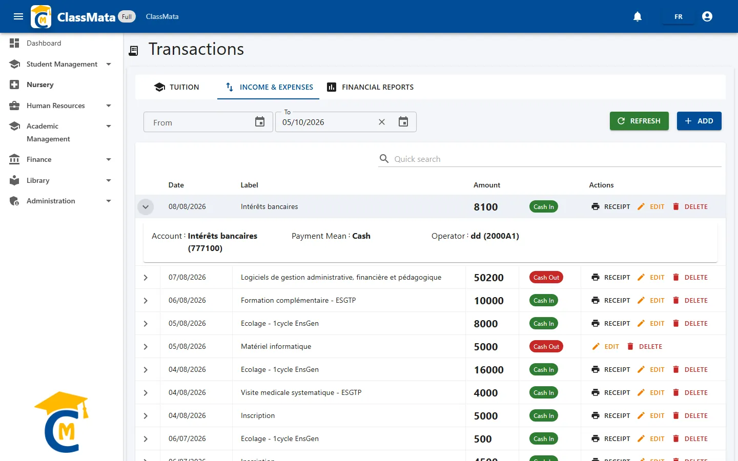Expand the Formation complémentaire - ESGTP row
The height and width of the screenshot is (461, 738).
point(146,301)
